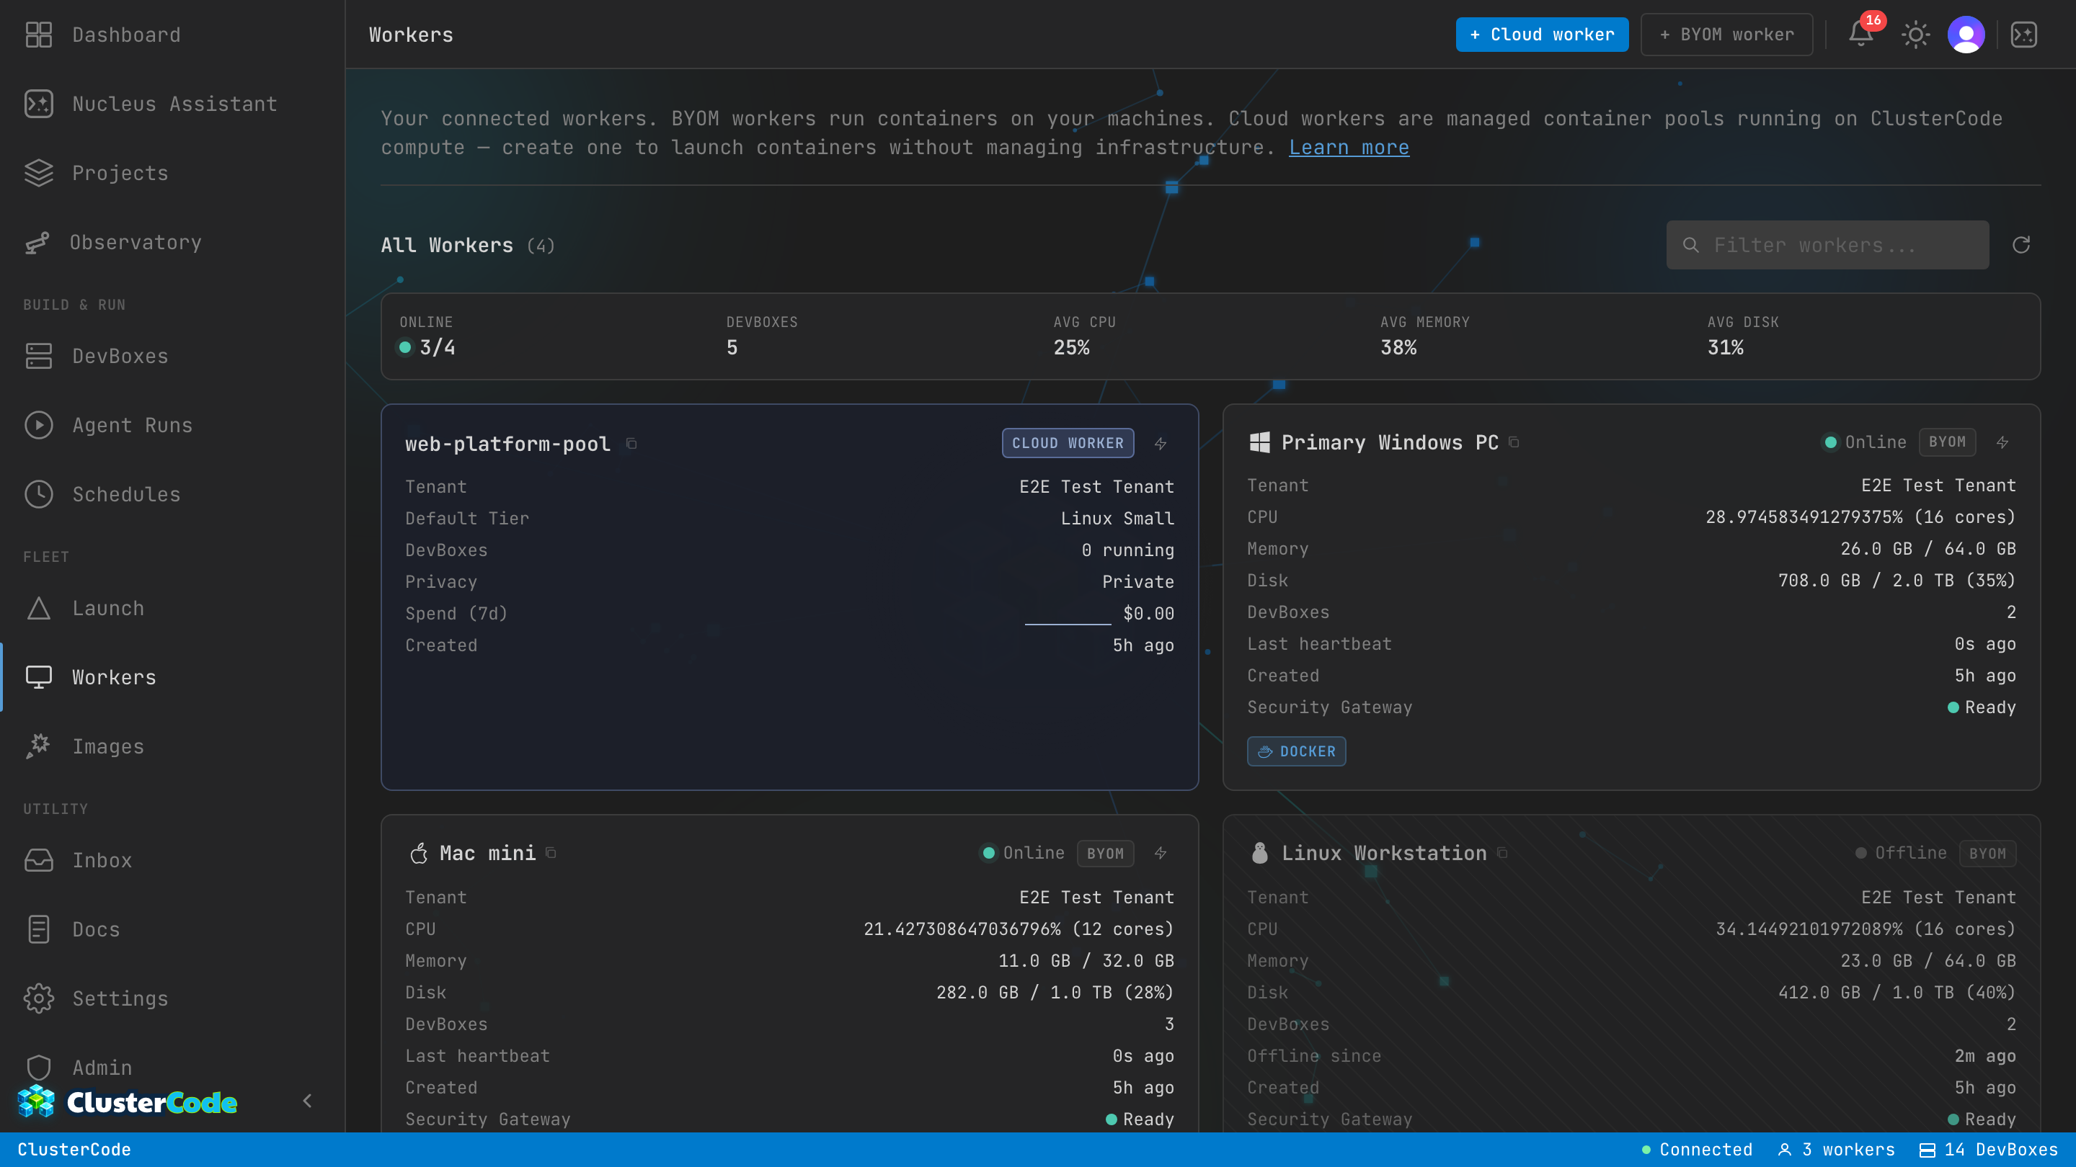
Task: Open Images page
Action: tap(172, 746)
